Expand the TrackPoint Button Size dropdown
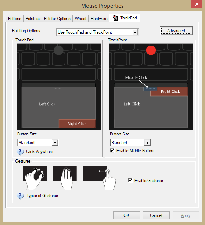The image size is (205, 225). [130, 142]
